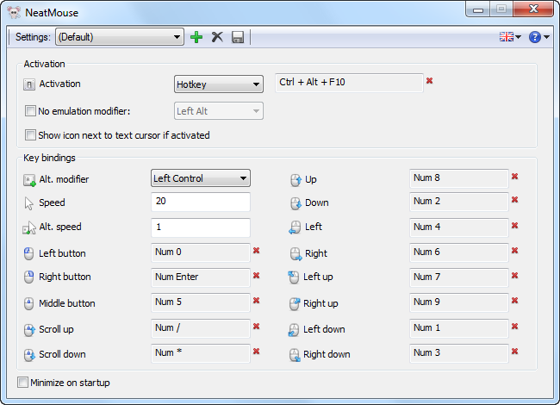Select the Up direction Num 8 field
Screen dimensions: 560x405
(459, 178)
